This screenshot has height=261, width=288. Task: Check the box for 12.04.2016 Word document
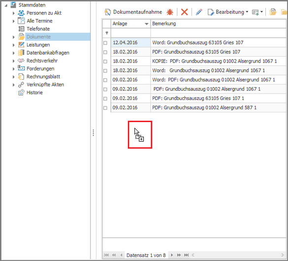pyautogui.click(x=105, y=43)
